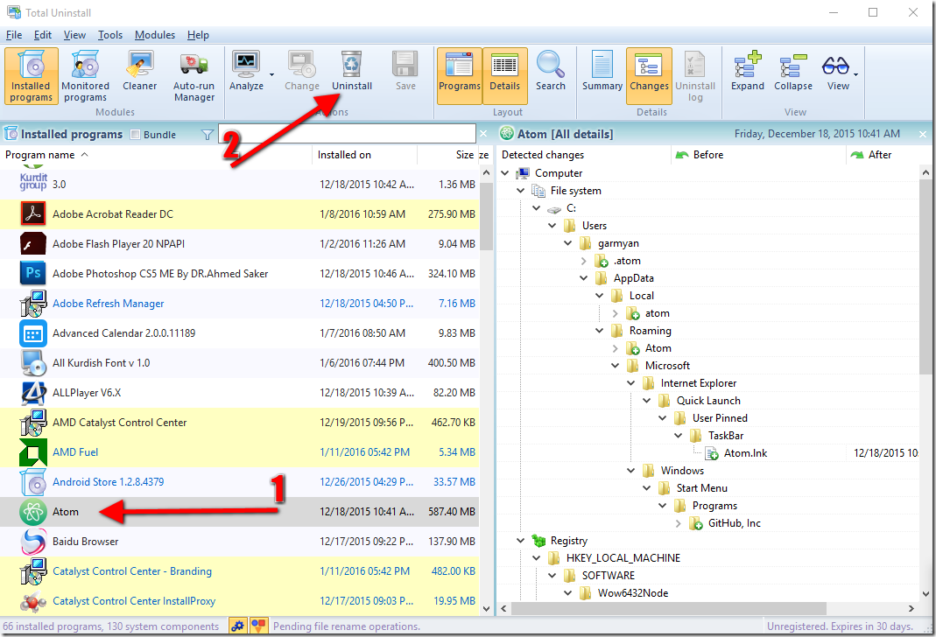This screenshot has height=637, width=936.
Task: Select Android Store 1.2.8.4379 row
Action: [239, 482]
